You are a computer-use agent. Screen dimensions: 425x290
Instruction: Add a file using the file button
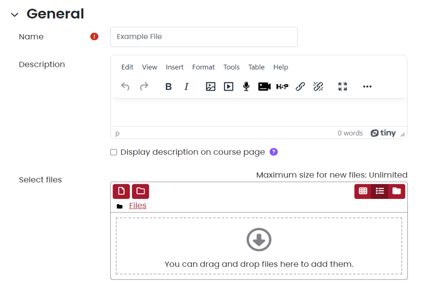coord(121,191)
